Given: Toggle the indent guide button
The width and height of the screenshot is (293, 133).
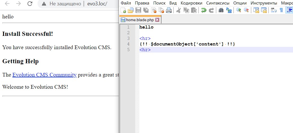Looking at the screenshot, I should pos(289,10).
